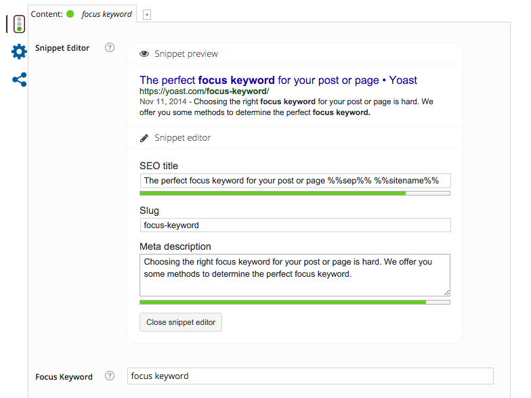Click the green status dot in Content tab

click(70, 14)
